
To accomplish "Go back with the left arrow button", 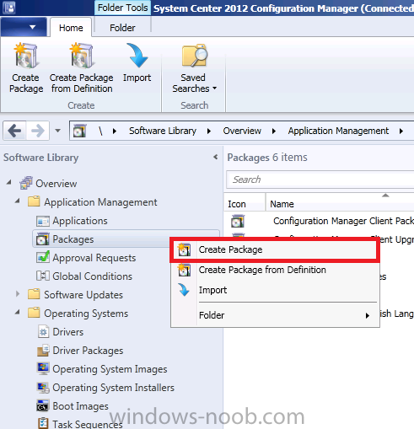I will point(14,131).
